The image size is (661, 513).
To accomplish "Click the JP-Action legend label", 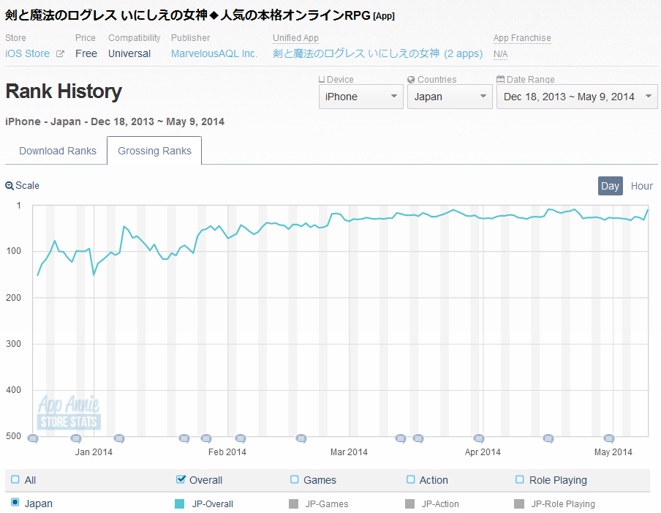I will 440,504.
